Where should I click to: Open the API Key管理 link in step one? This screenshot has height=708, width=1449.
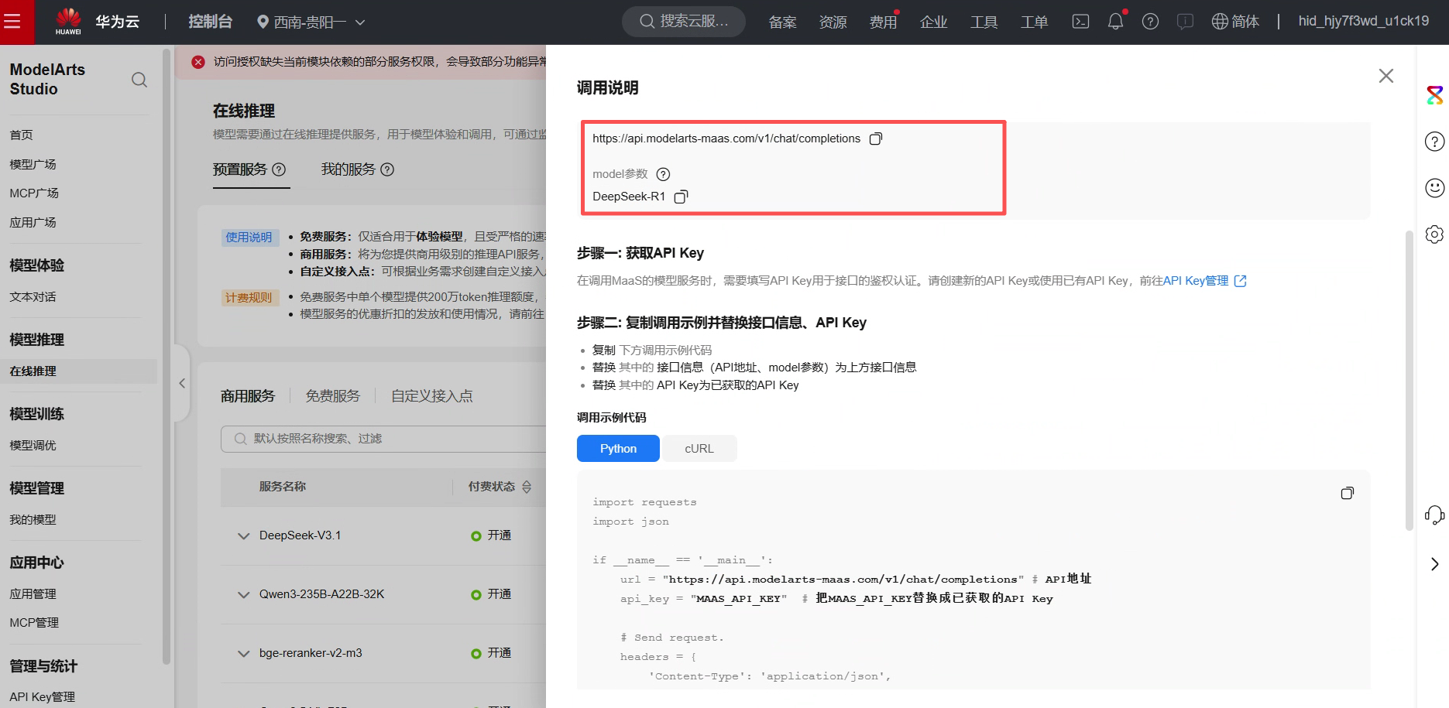pos(1204,281)
